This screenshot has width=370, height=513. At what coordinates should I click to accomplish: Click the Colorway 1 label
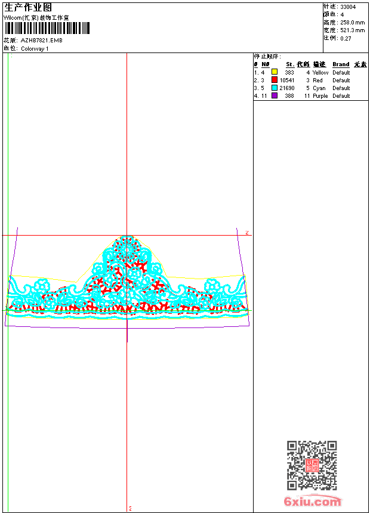[x=35, y=49]
